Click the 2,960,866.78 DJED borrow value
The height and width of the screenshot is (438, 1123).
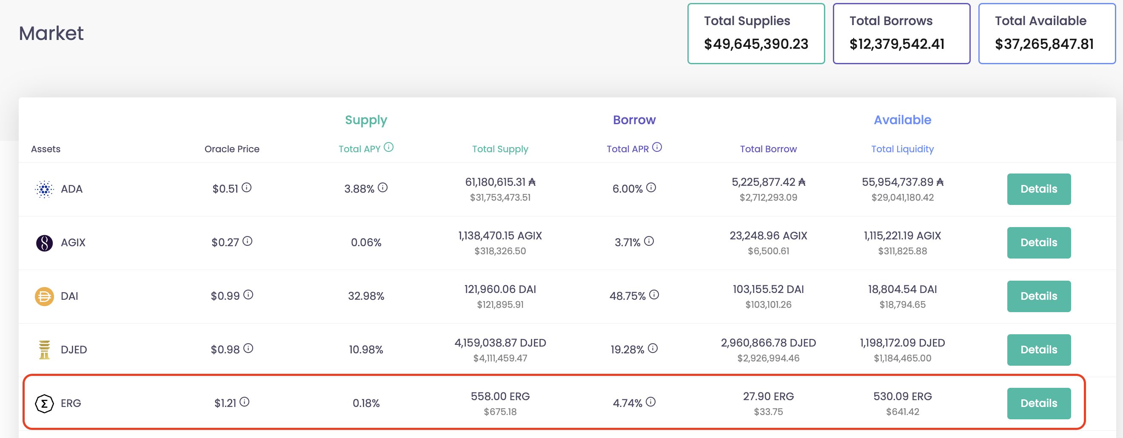tap(768, 343)
